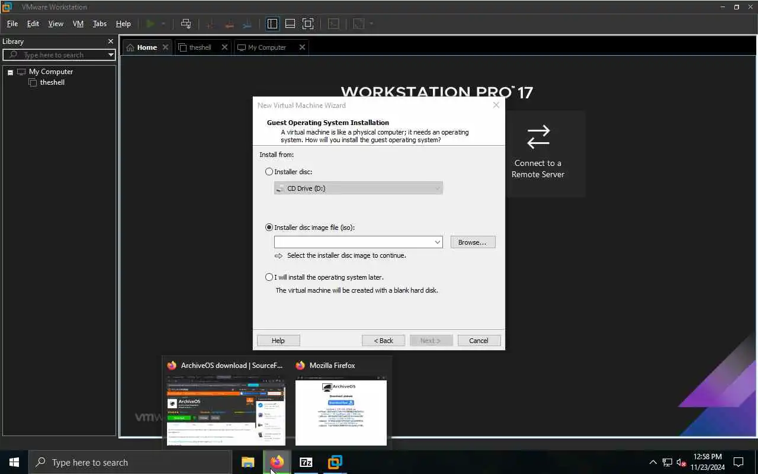Click the Windows Start button

pyautogui.click(x=14, y=462)
